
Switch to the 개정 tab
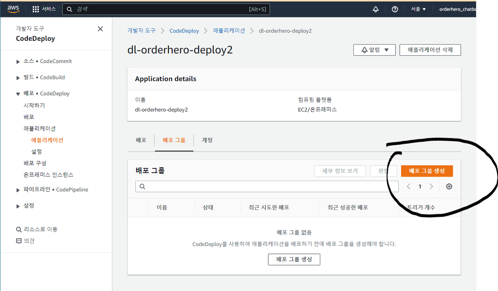[207, 140]
